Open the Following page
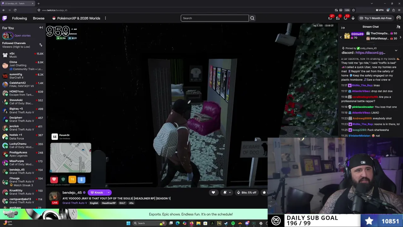 [20, 18]
